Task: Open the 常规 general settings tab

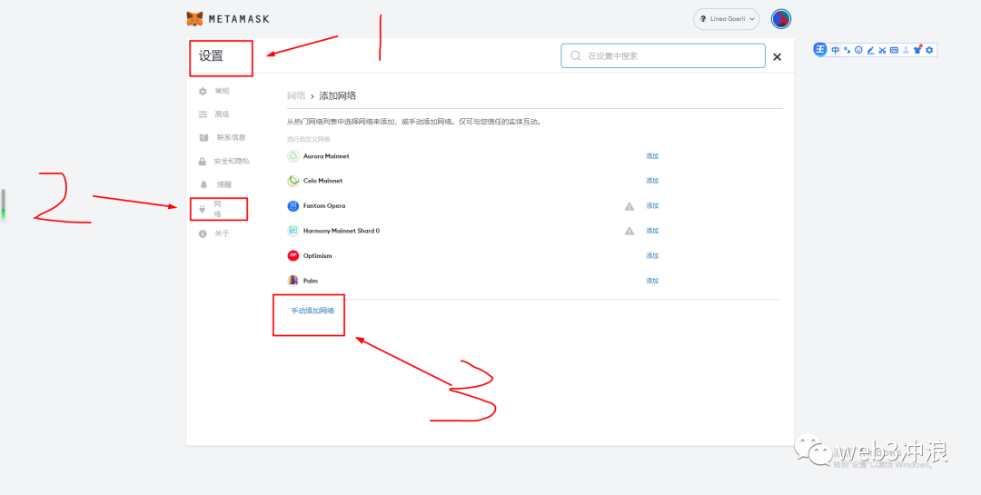Action: point(214,92)
